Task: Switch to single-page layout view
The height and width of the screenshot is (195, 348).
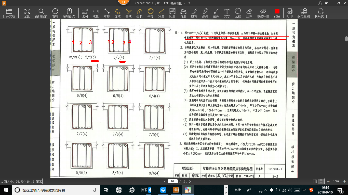Action: click(321, 181)
